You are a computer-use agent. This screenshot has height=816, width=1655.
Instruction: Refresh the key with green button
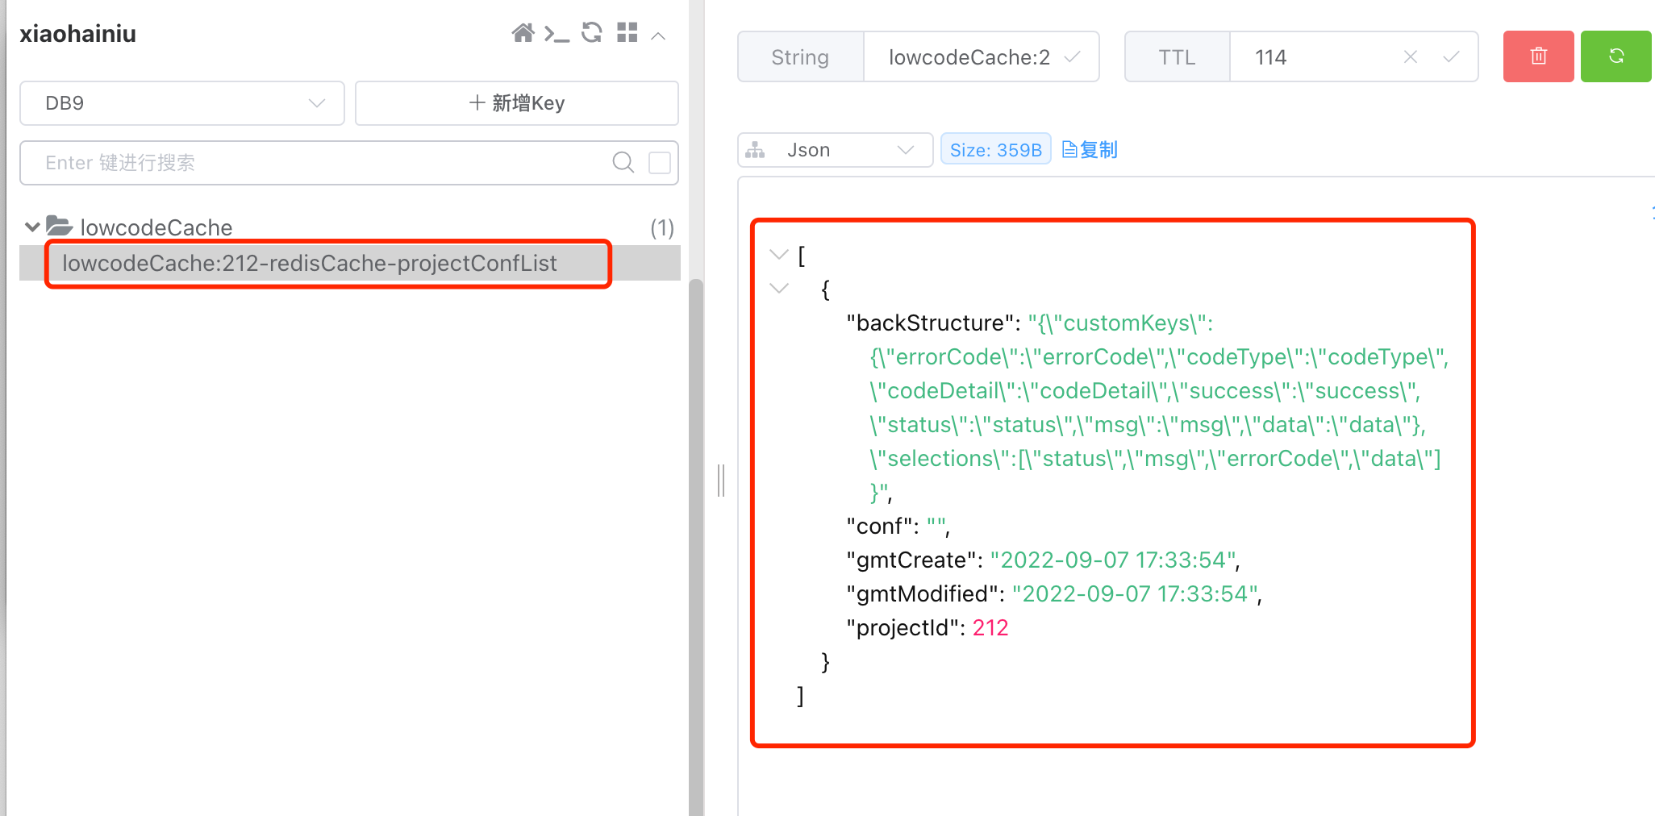(1616, 56)
